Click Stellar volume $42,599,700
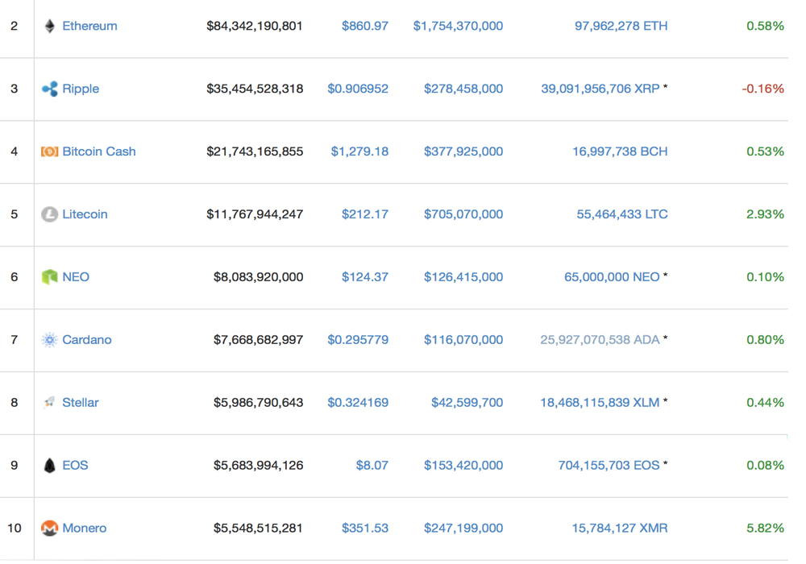Viewport: 806px width, 564px height. click(467, 402)
